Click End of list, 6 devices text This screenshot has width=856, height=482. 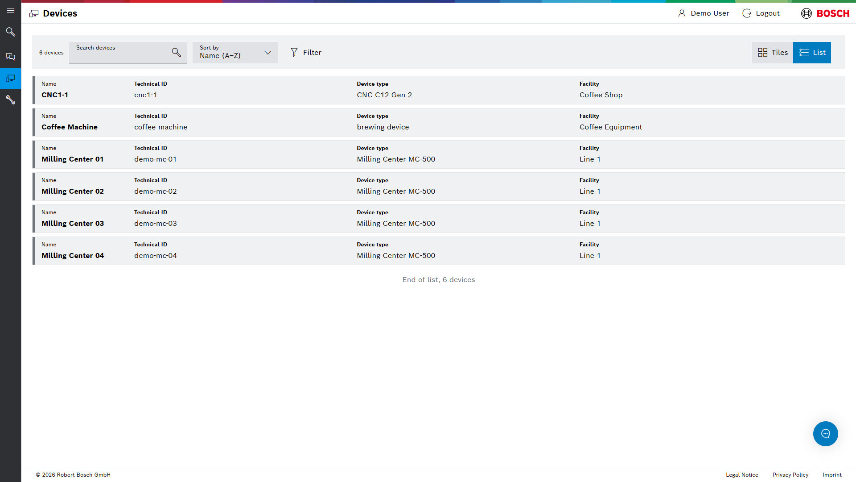click(x=439, y=280)
